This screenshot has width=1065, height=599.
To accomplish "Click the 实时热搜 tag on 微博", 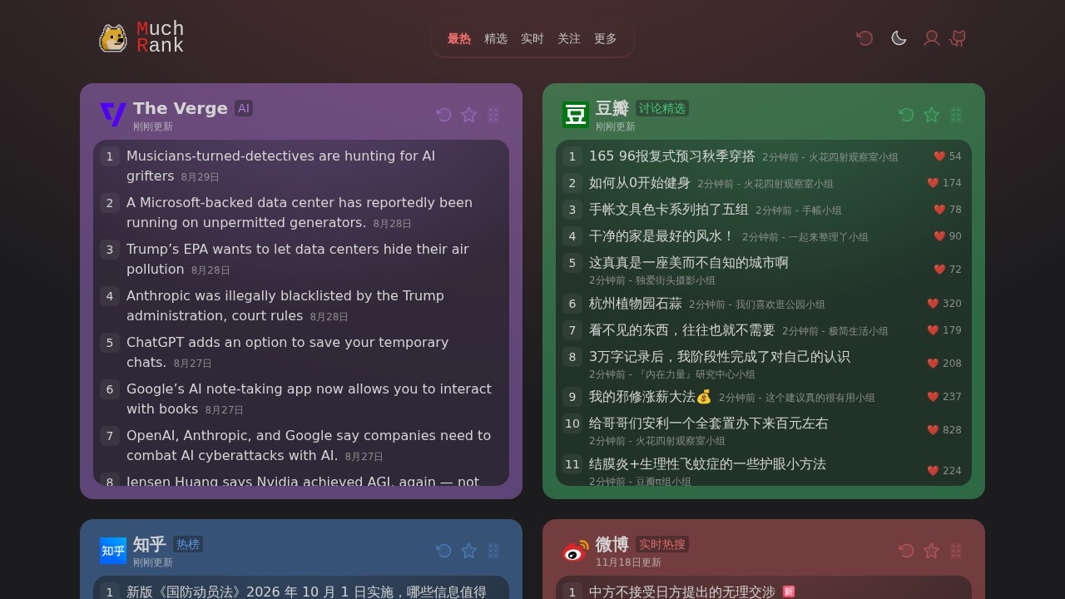I will (662, 544).
